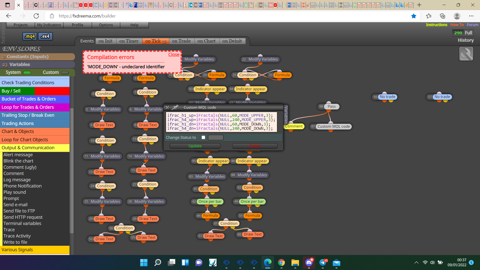480x270 pixels.
Task: Open the Constants (Inputs) section
Action: click(x=37, y=57)
